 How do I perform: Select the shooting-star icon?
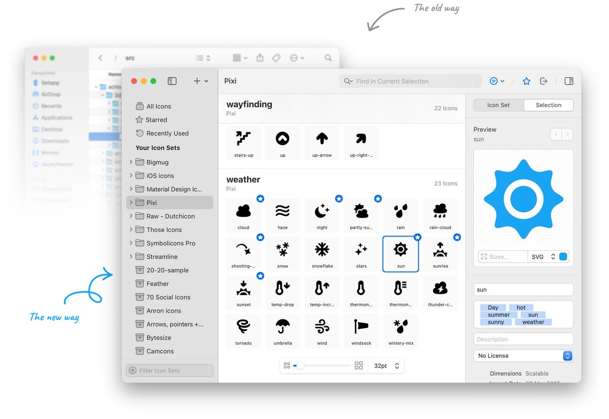point(243,254)
